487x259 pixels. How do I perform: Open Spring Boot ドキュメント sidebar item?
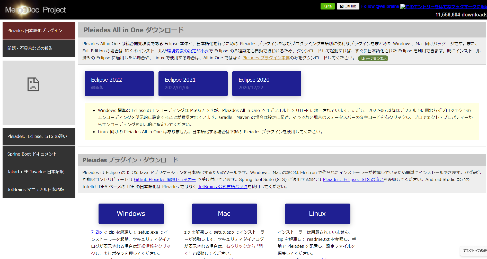(39, 154)
